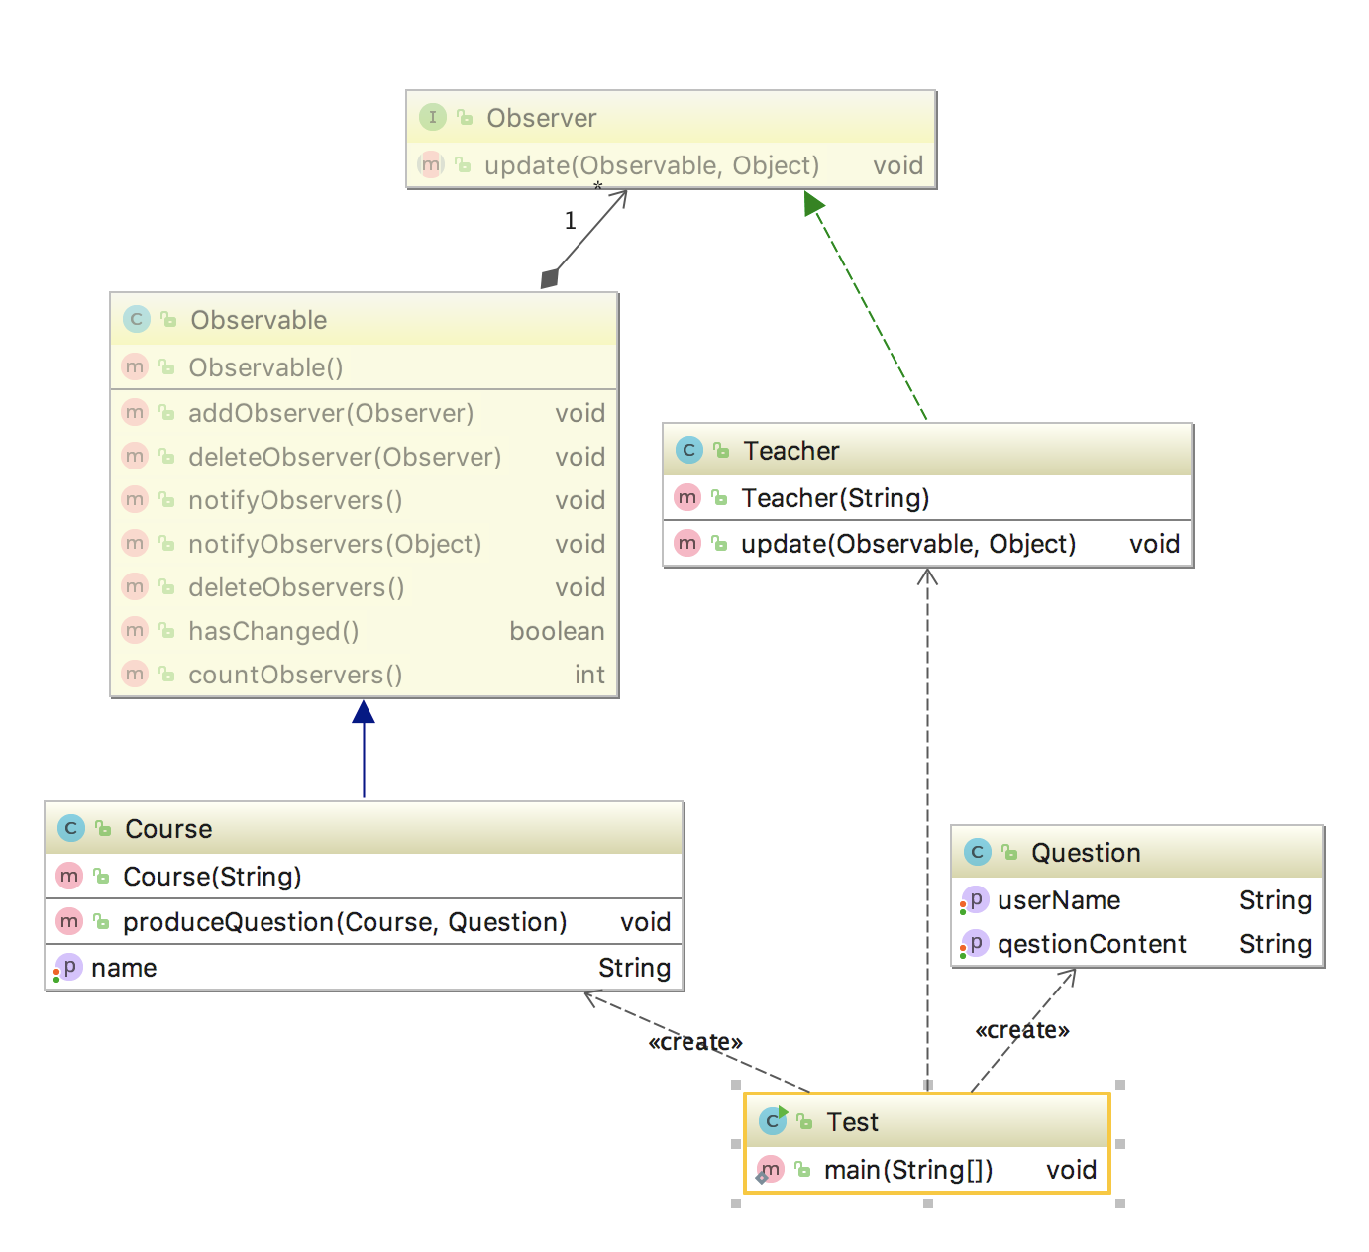Click the property icon of Course name

pos(68,967)
